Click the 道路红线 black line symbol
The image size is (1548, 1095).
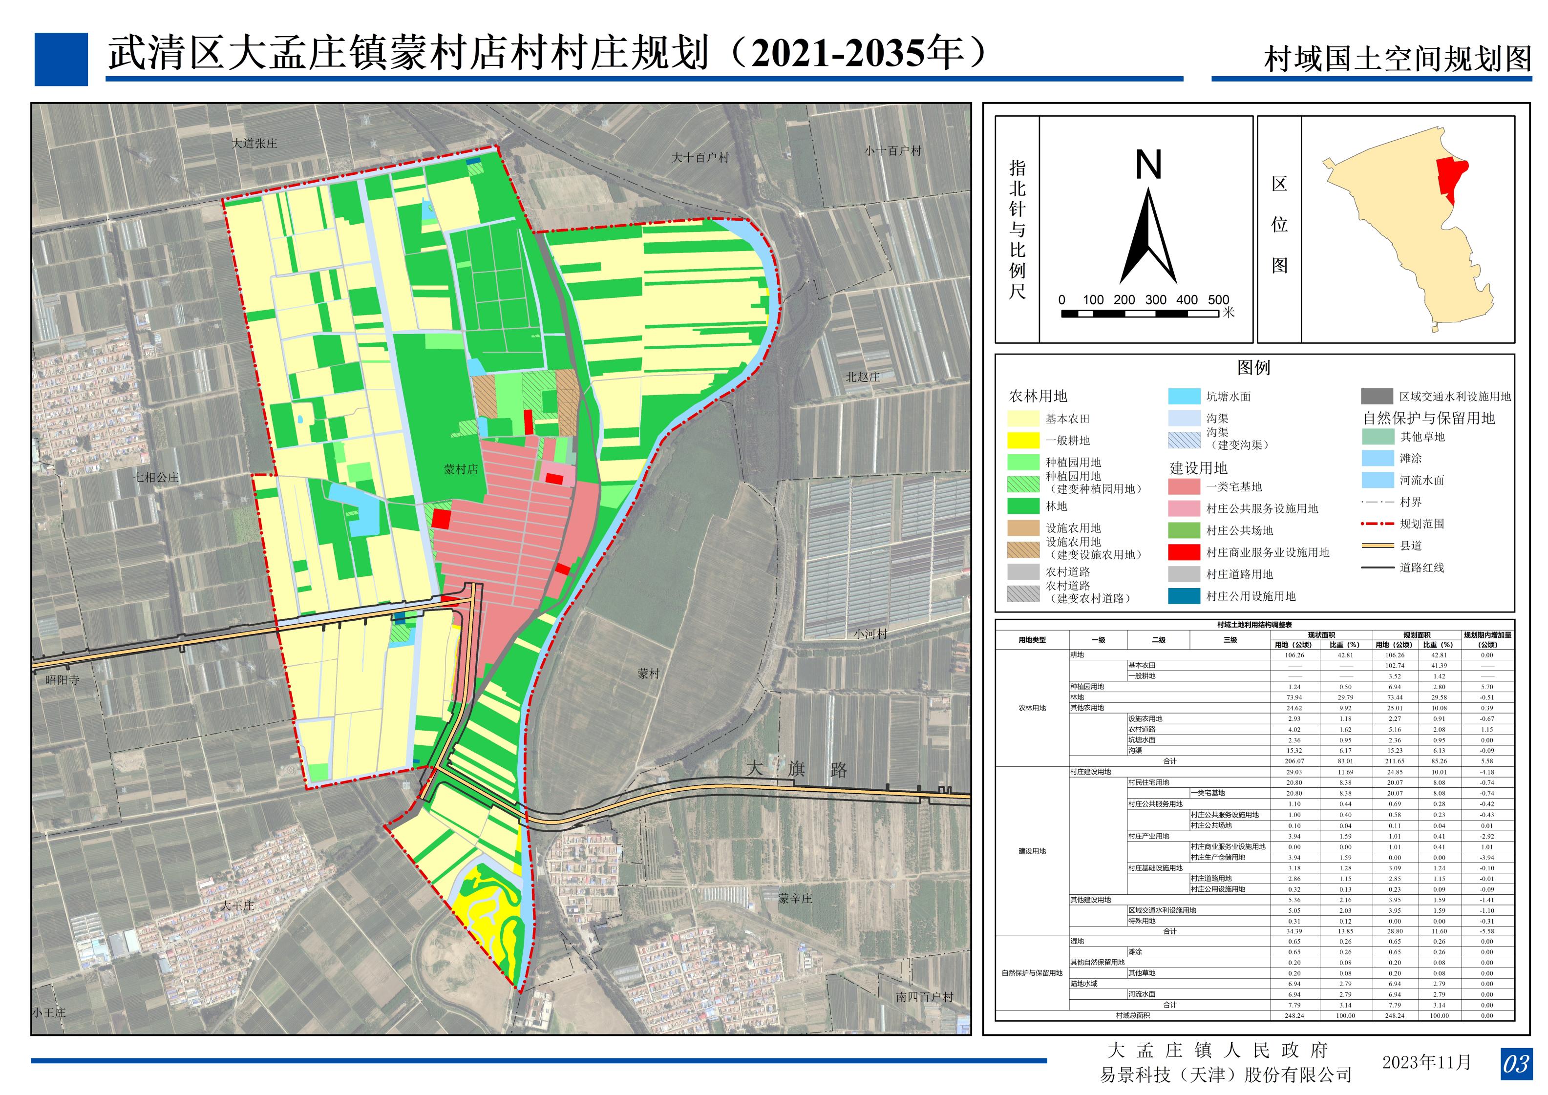coord(1377,568)
